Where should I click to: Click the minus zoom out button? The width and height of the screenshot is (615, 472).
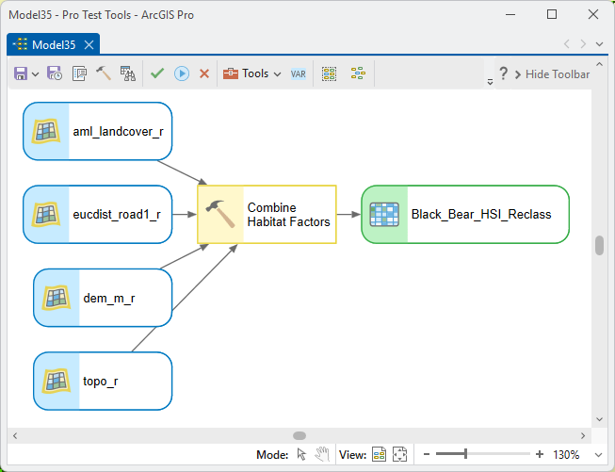point(427,454)
